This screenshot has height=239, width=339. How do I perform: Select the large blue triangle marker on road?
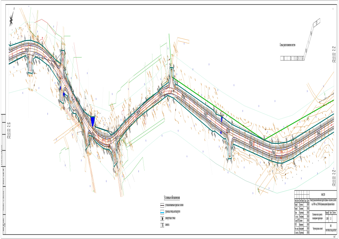pyautogui.click(x=93, y=121)
